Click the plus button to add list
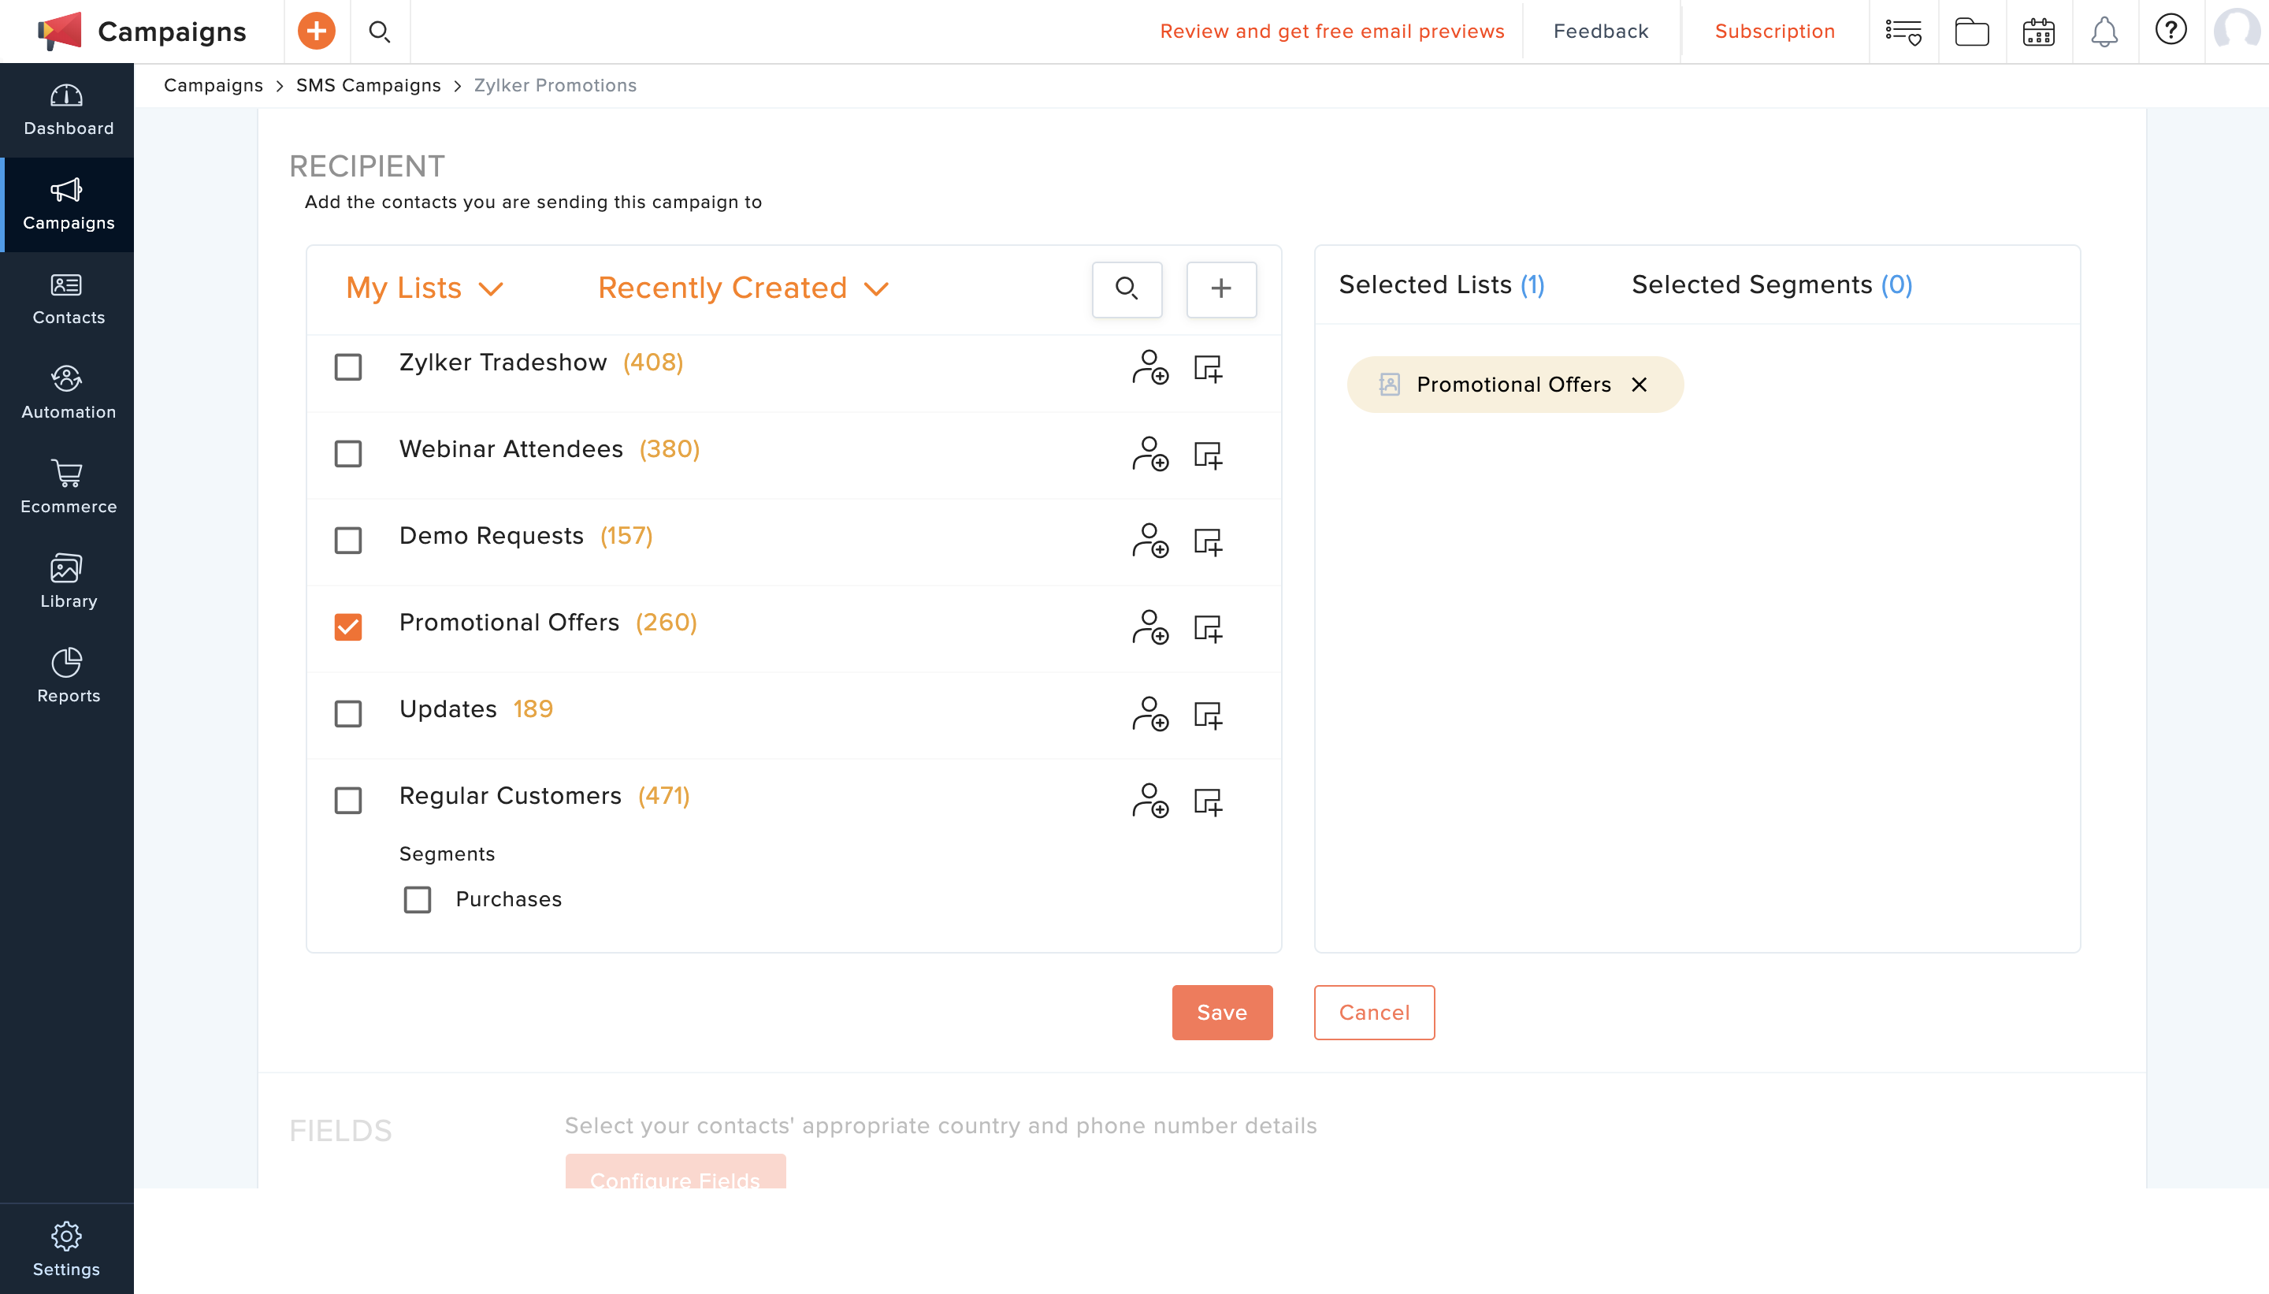The width and height of the screenshot is (2269, 1294). click(x=1222, y=289)
